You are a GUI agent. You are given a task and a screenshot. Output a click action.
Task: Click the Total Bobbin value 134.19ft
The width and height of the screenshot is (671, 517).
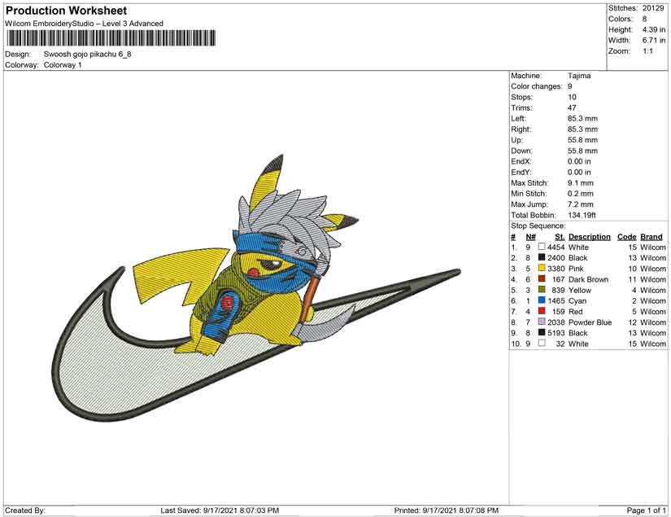tap(582, 215)
